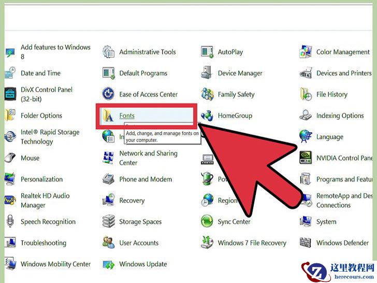The image size is (377, 283).
Task: Open the Device Manager icon
Action: 207,73
